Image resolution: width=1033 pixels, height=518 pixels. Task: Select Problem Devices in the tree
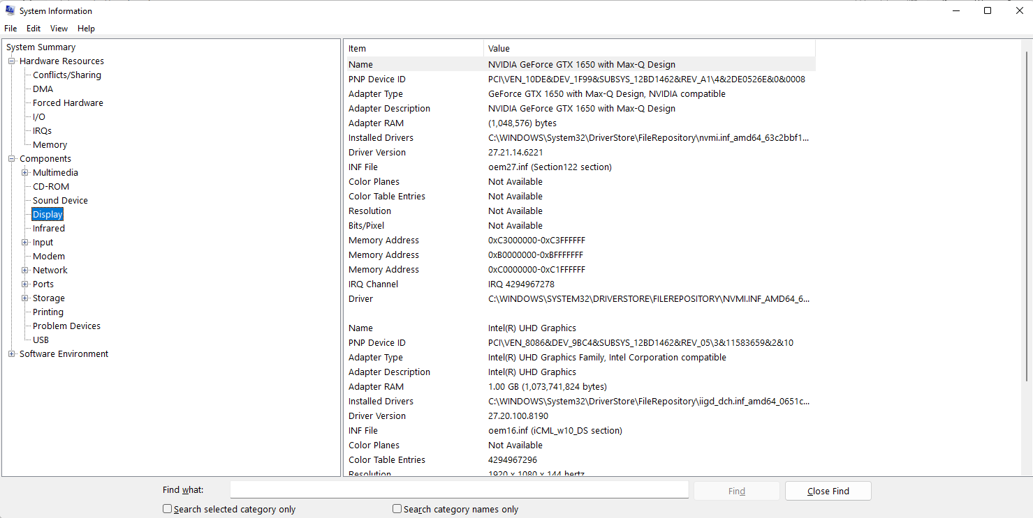66,326
